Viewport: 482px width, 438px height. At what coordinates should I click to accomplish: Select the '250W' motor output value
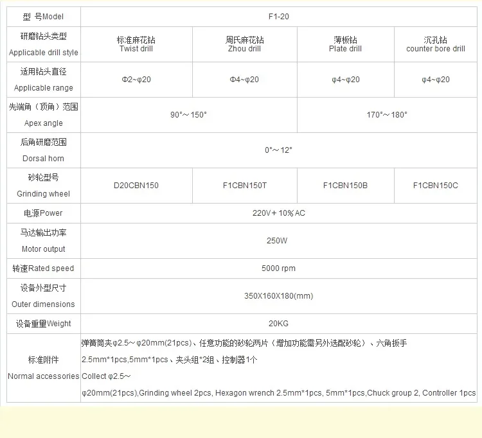coord(277,241)
